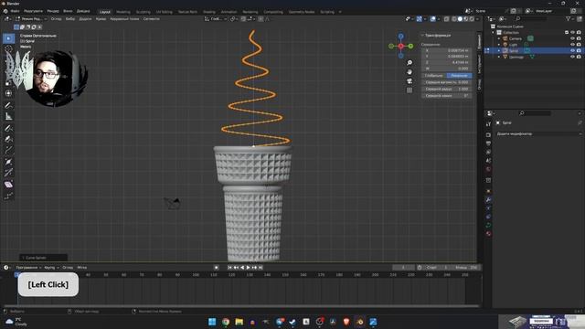Select Циліндр in the outliner
The height and width of the screenshot is (329, 585).
(x=516, y=57)
